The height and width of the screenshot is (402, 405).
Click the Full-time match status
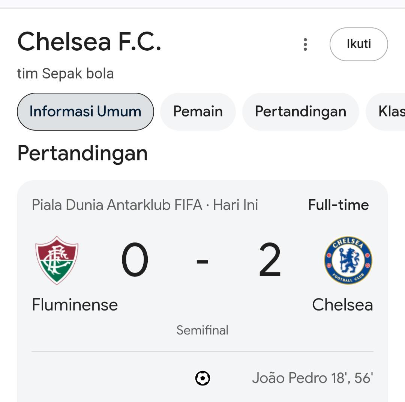pos(338,205)
